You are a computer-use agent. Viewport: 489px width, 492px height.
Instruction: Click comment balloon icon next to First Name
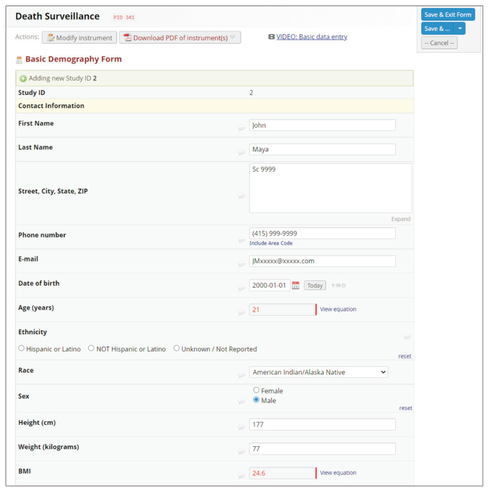[241, 128]
